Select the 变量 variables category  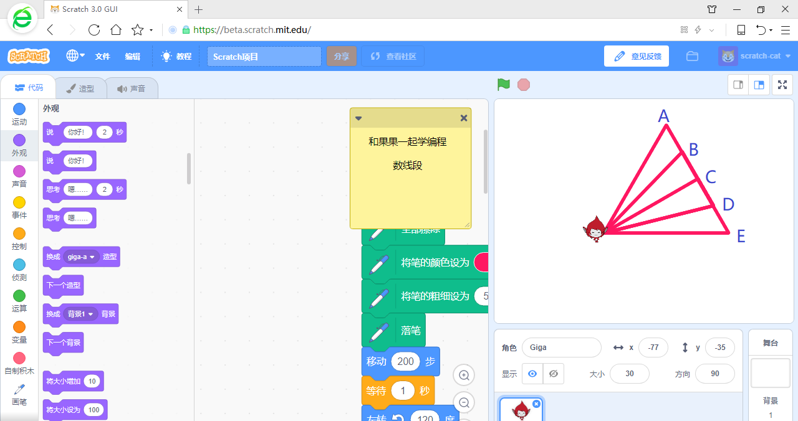(19, 333)
